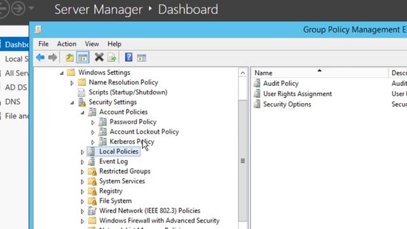This screenshot has height=229, width=407.
Task: Expand the Event Log node arrow
Action: point(82,162)
